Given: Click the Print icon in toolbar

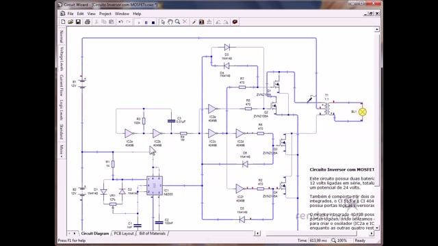Looking at the screenshot, I should [x=88, y=22].
